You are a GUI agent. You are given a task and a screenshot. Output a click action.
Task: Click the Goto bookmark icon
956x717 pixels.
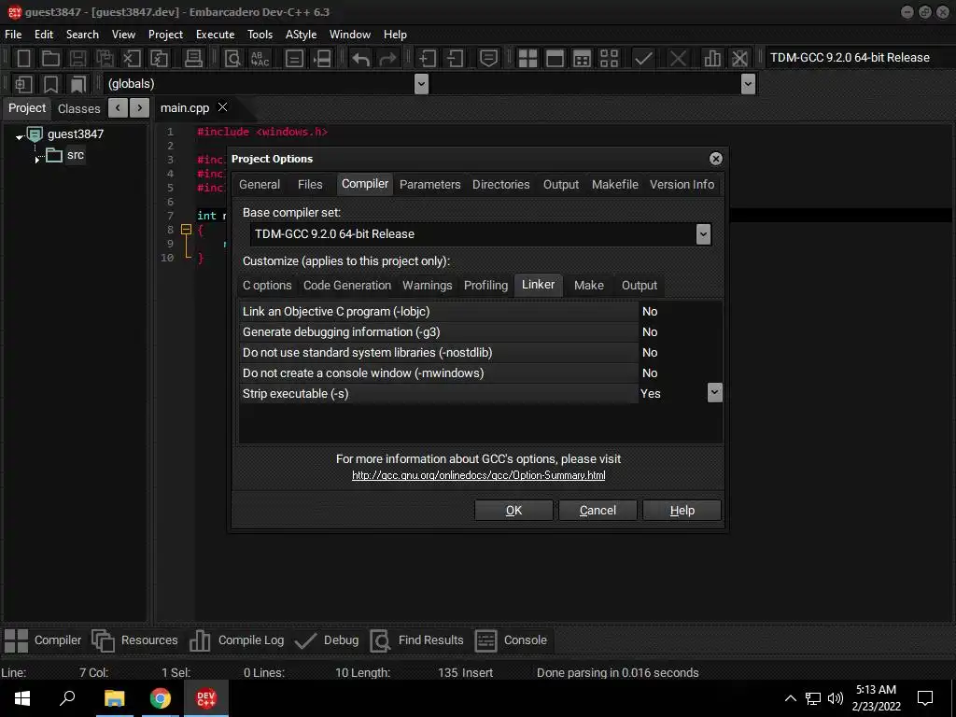pos(78,84)
